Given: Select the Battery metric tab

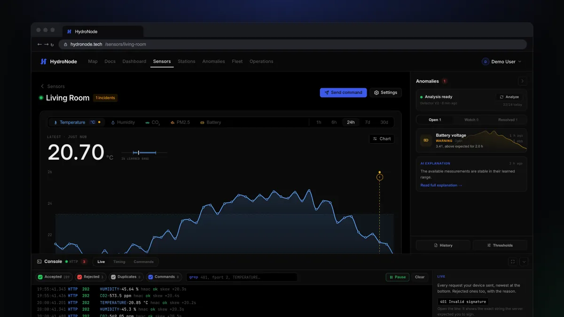Looking at the screenshot, I should (211, 123).
